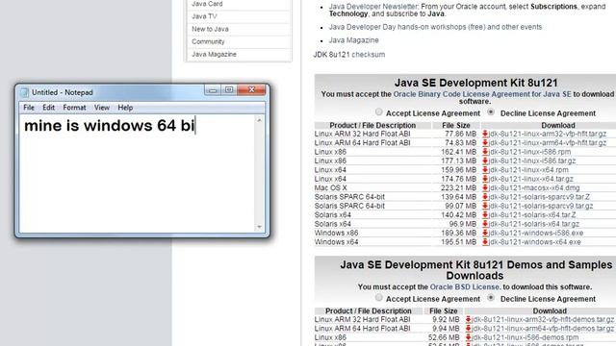Click Notepad scrollbar down arrow
Viewport: 616px width, 346px height.
[259, 227]
